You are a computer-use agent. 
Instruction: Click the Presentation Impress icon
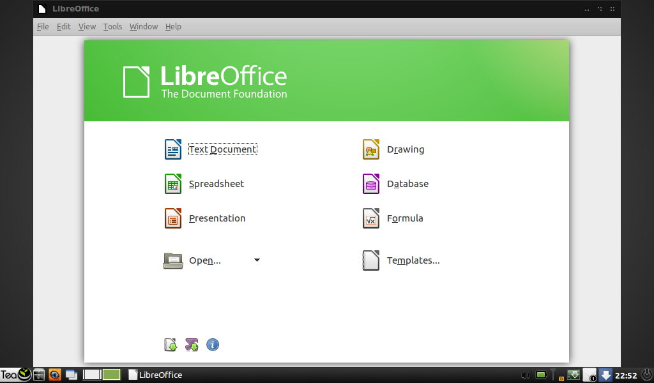coord(173,218)
